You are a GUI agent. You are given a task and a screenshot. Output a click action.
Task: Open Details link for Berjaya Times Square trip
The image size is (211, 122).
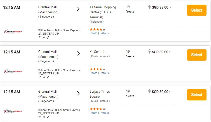(104, 113)
